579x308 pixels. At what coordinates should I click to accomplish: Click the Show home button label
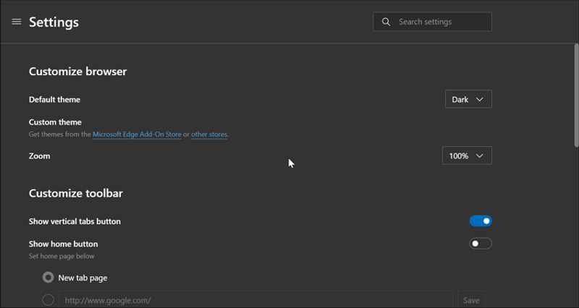point(63,244)
